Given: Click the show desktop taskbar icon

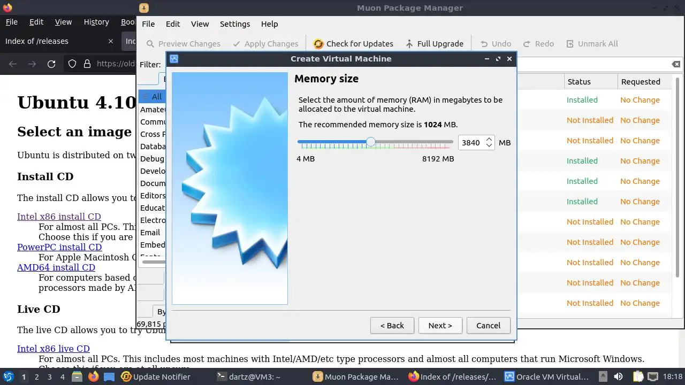Looking at the screenshot, I should point(109,376).
